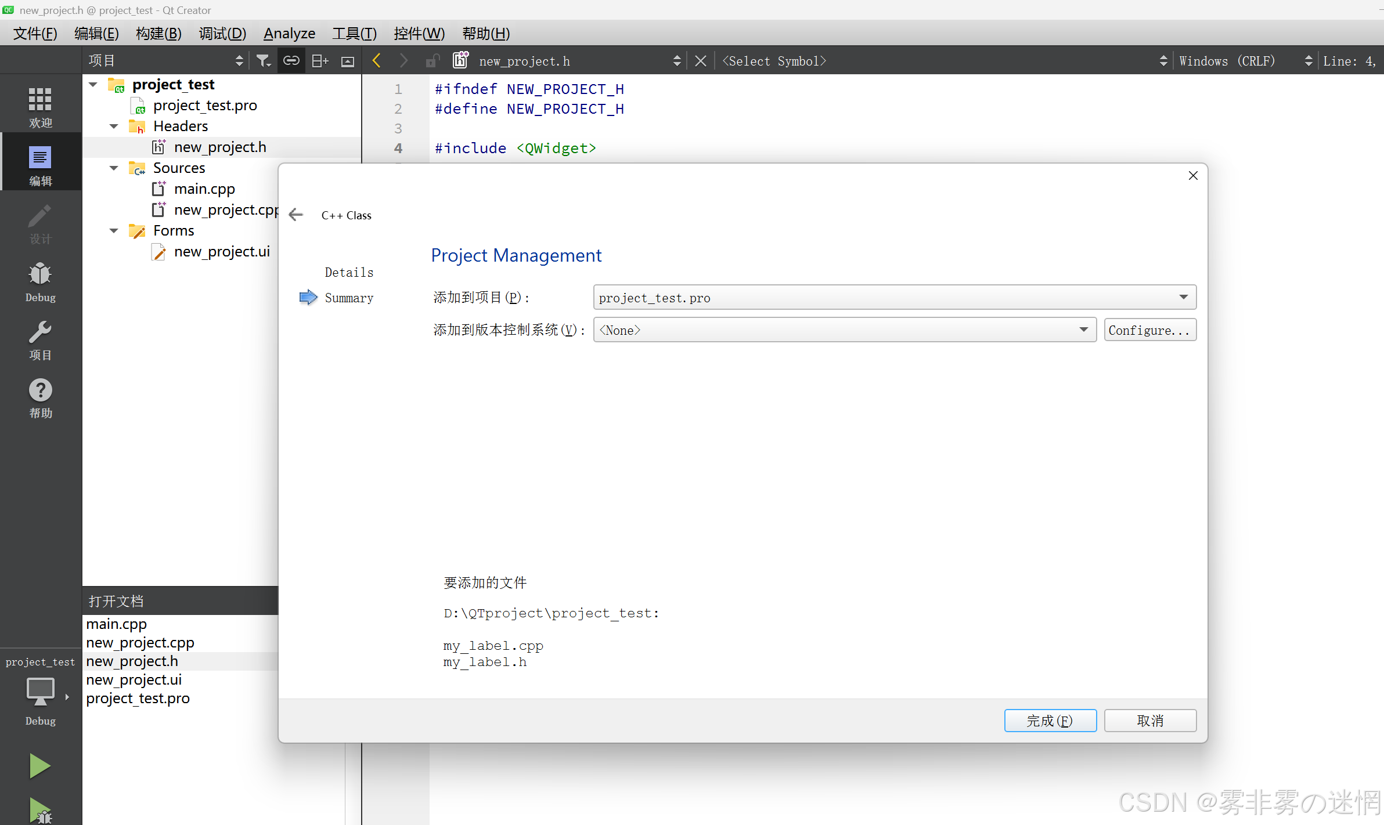The width and height of the screenshot is (1384, 825).
Task: Collapse the Headers folder
Action: click(114, 126)
